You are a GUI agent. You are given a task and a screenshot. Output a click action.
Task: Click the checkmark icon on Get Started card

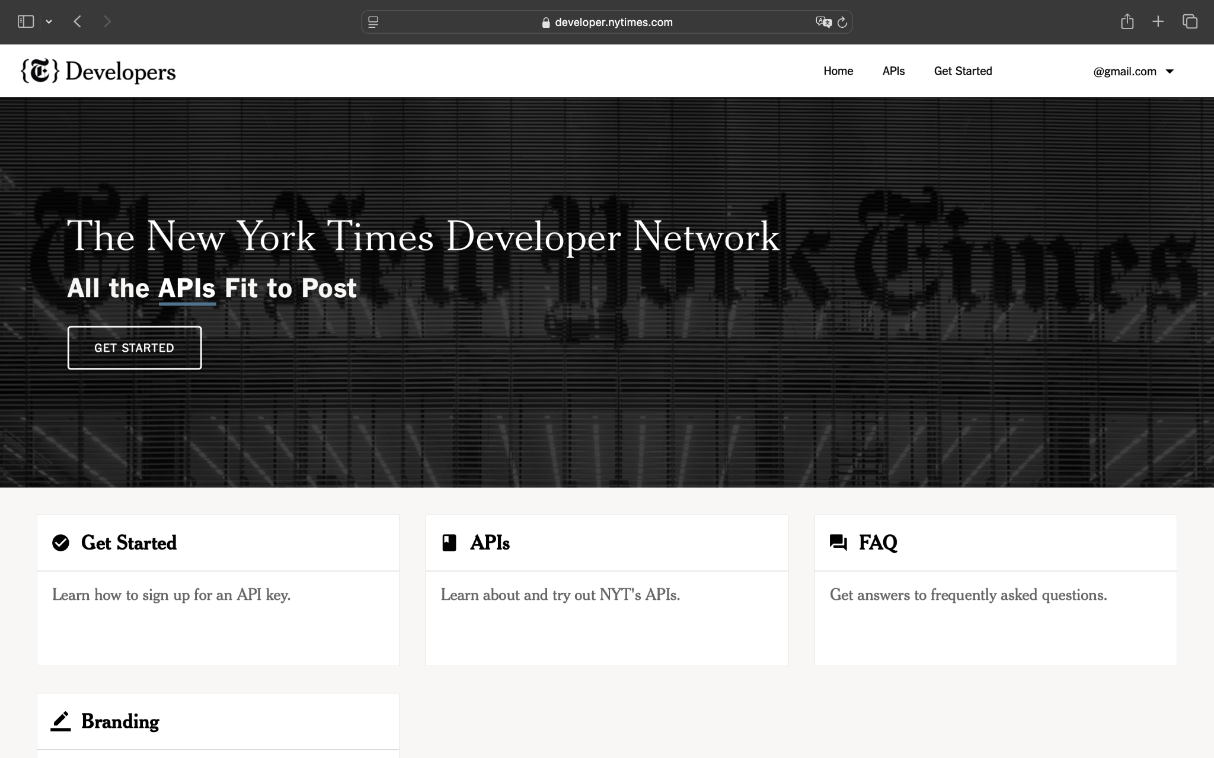tap(60, 542)
